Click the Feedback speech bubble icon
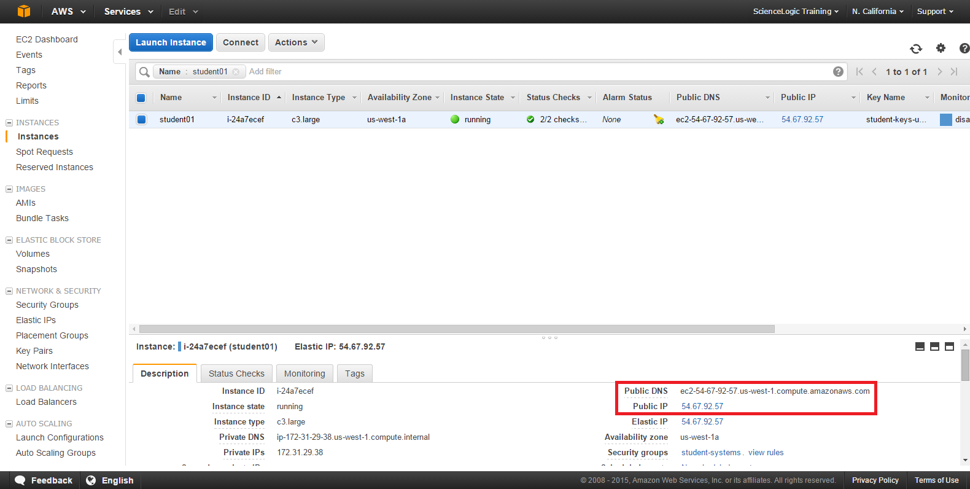Image resolution: width=970 pixels, height=489 pixels. tap(20, 480)
